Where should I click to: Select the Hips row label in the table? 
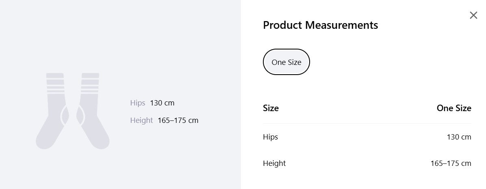(x=270, y=137)
